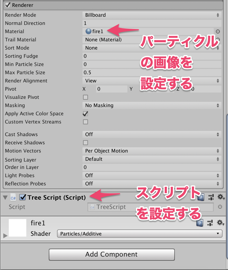228x270 pixels.
Task: Open the Motion Vectors dropdown
Action: tap(152, 151)
